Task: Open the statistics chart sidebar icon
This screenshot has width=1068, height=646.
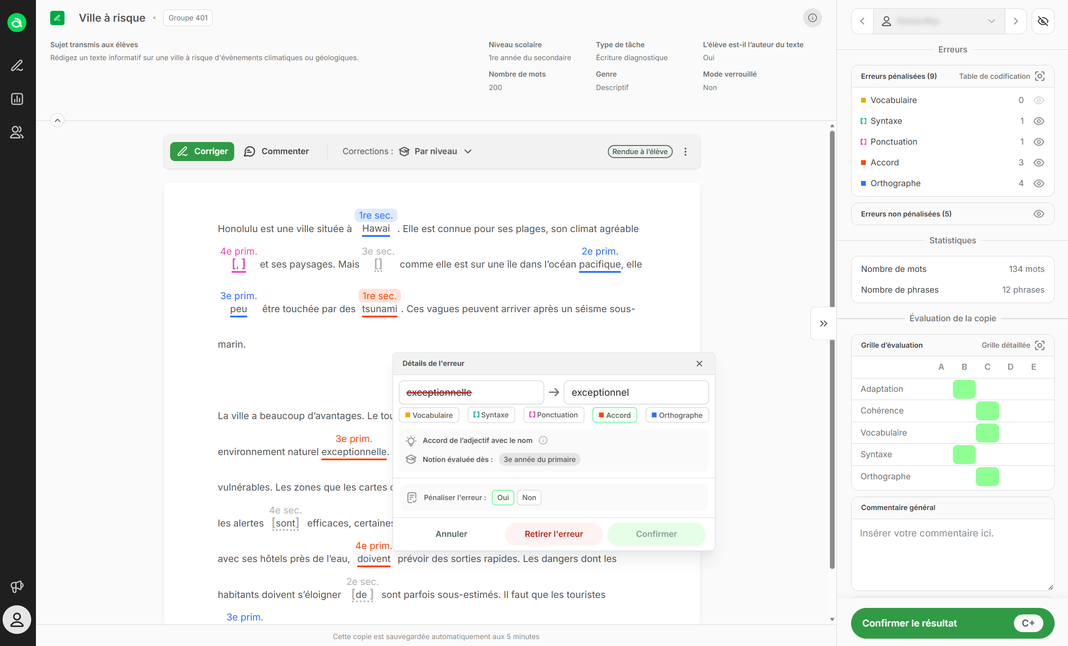Action: click(x=17, y=99)
